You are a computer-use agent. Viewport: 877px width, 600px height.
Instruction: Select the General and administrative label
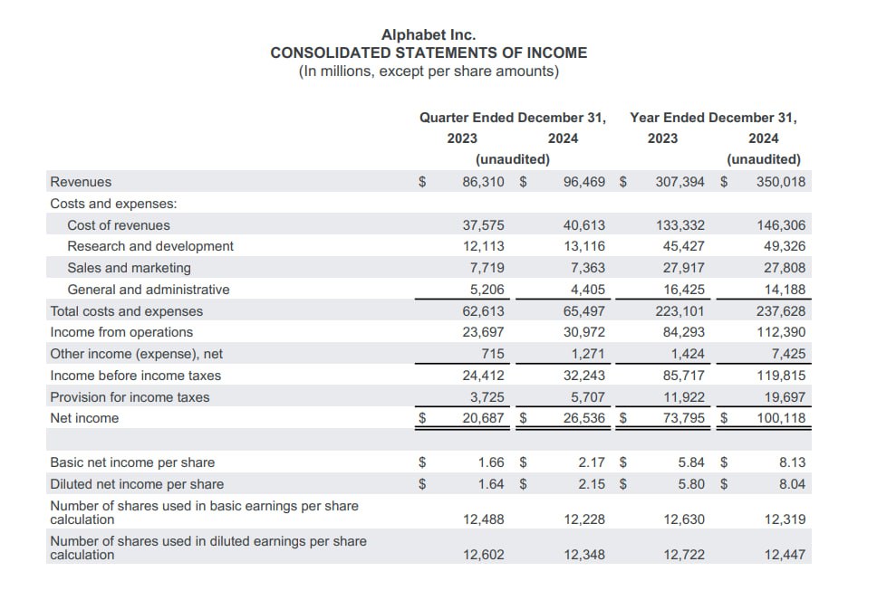click(149, 290)
